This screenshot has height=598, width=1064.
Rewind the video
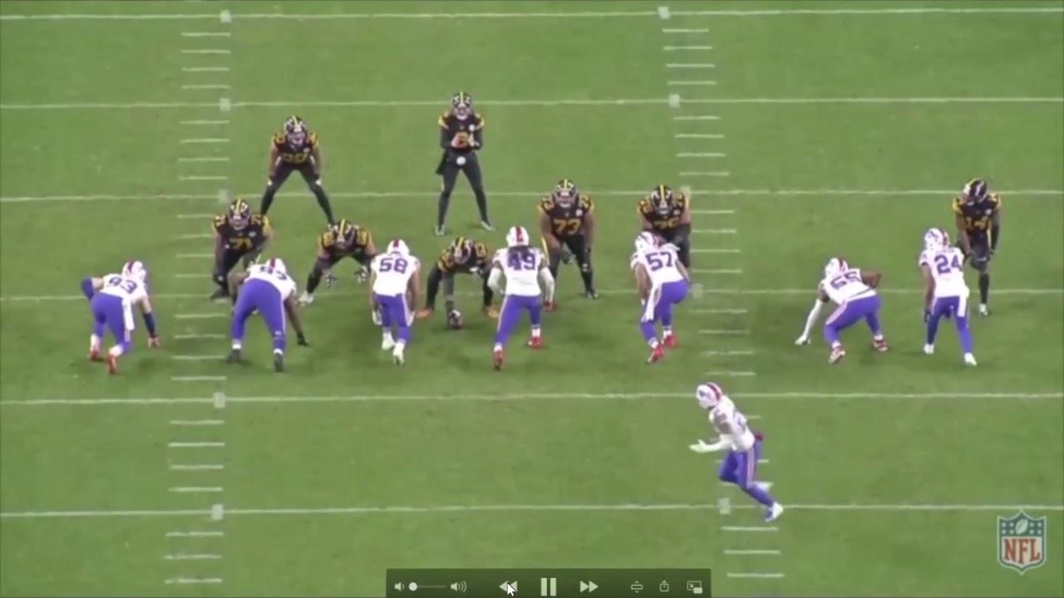pos(508,586)
